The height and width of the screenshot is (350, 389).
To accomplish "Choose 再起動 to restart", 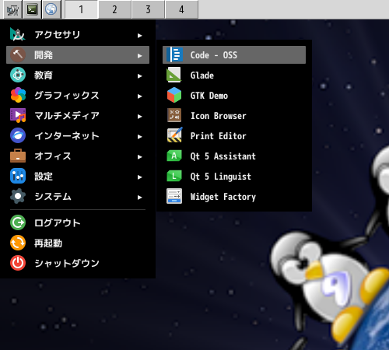I will click(78, 243).
